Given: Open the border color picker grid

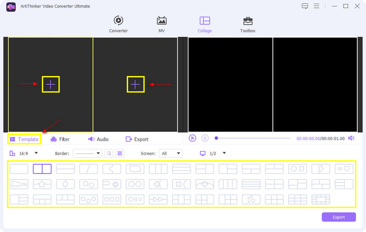Looking at the screenshot, I should (x=109, y=153).
